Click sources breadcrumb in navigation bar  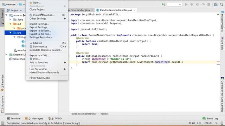click(9, 5)
